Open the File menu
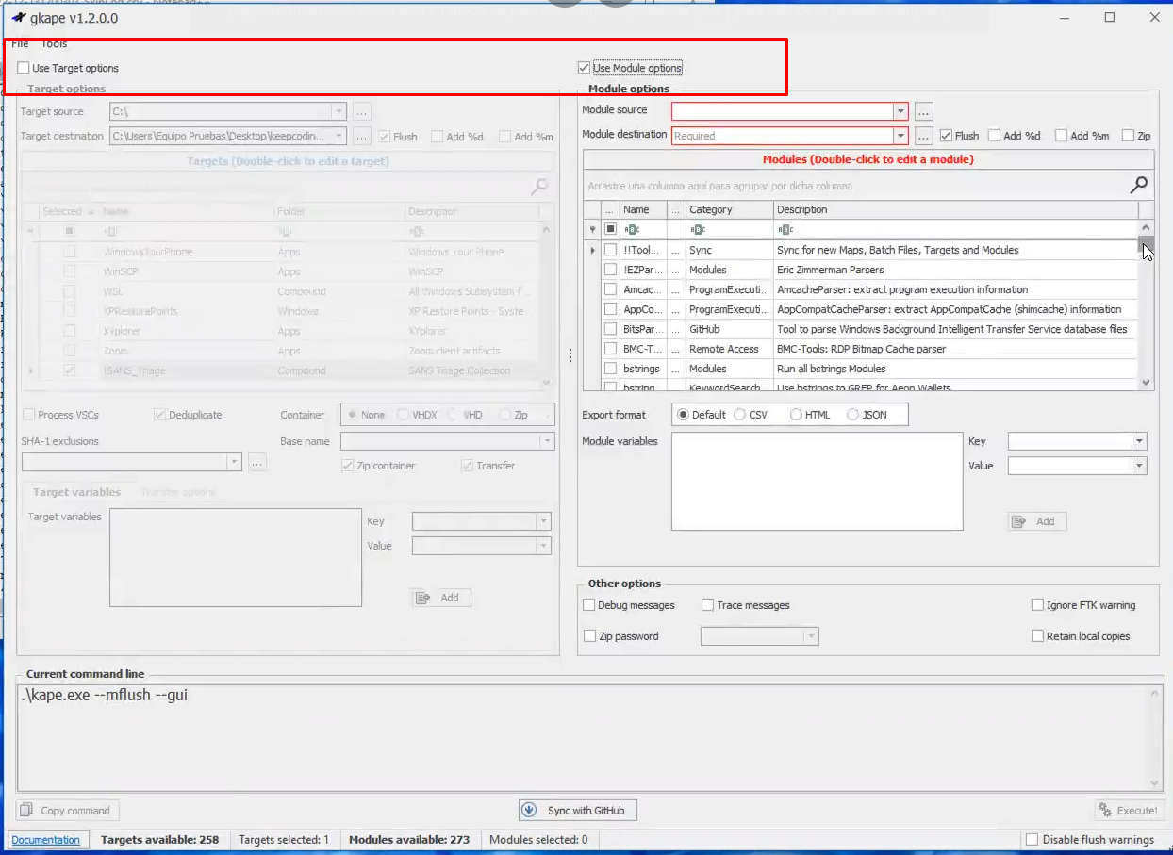1173x855 pixels. [20, 43]
